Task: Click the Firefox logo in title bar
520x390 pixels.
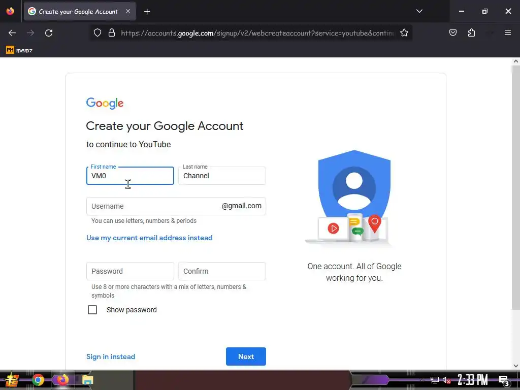Action: [10, 11]
